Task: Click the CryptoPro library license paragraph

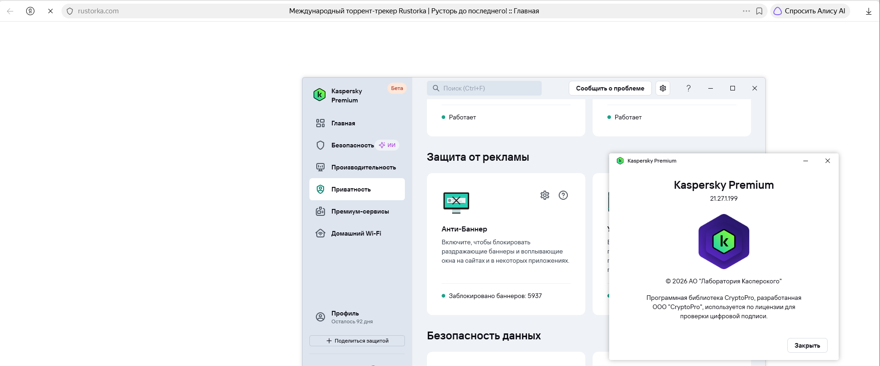Action: point(724,307)
